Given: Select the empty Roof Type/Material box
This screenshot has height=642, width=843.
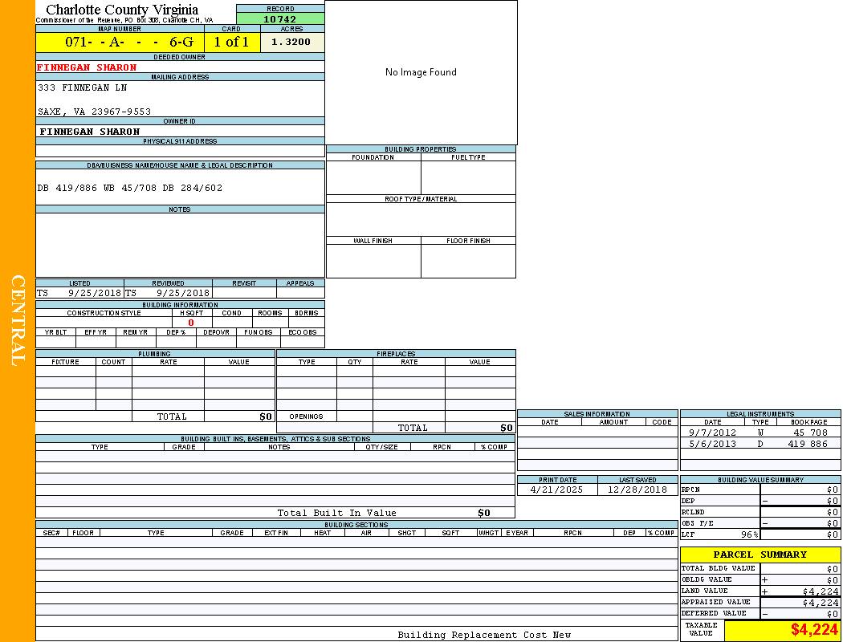Looking at the screenshot, I should point(421,219).
